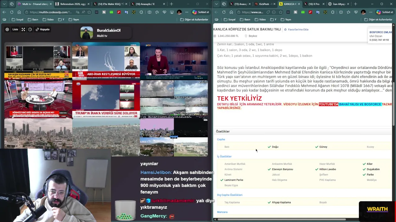Click the fullscreen expand icon in Multi TV

pos(23,29)
